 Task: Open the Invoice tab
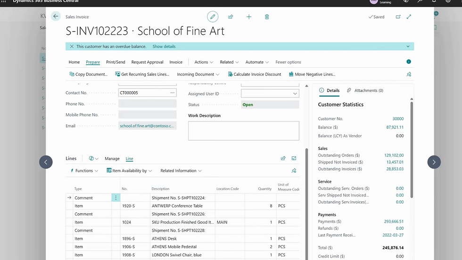[176, 62]
